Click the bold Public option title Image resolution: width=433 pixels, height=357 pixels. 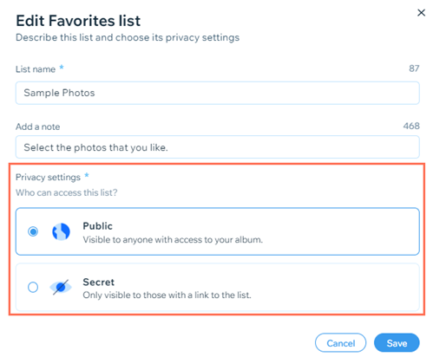click(97, 226)
